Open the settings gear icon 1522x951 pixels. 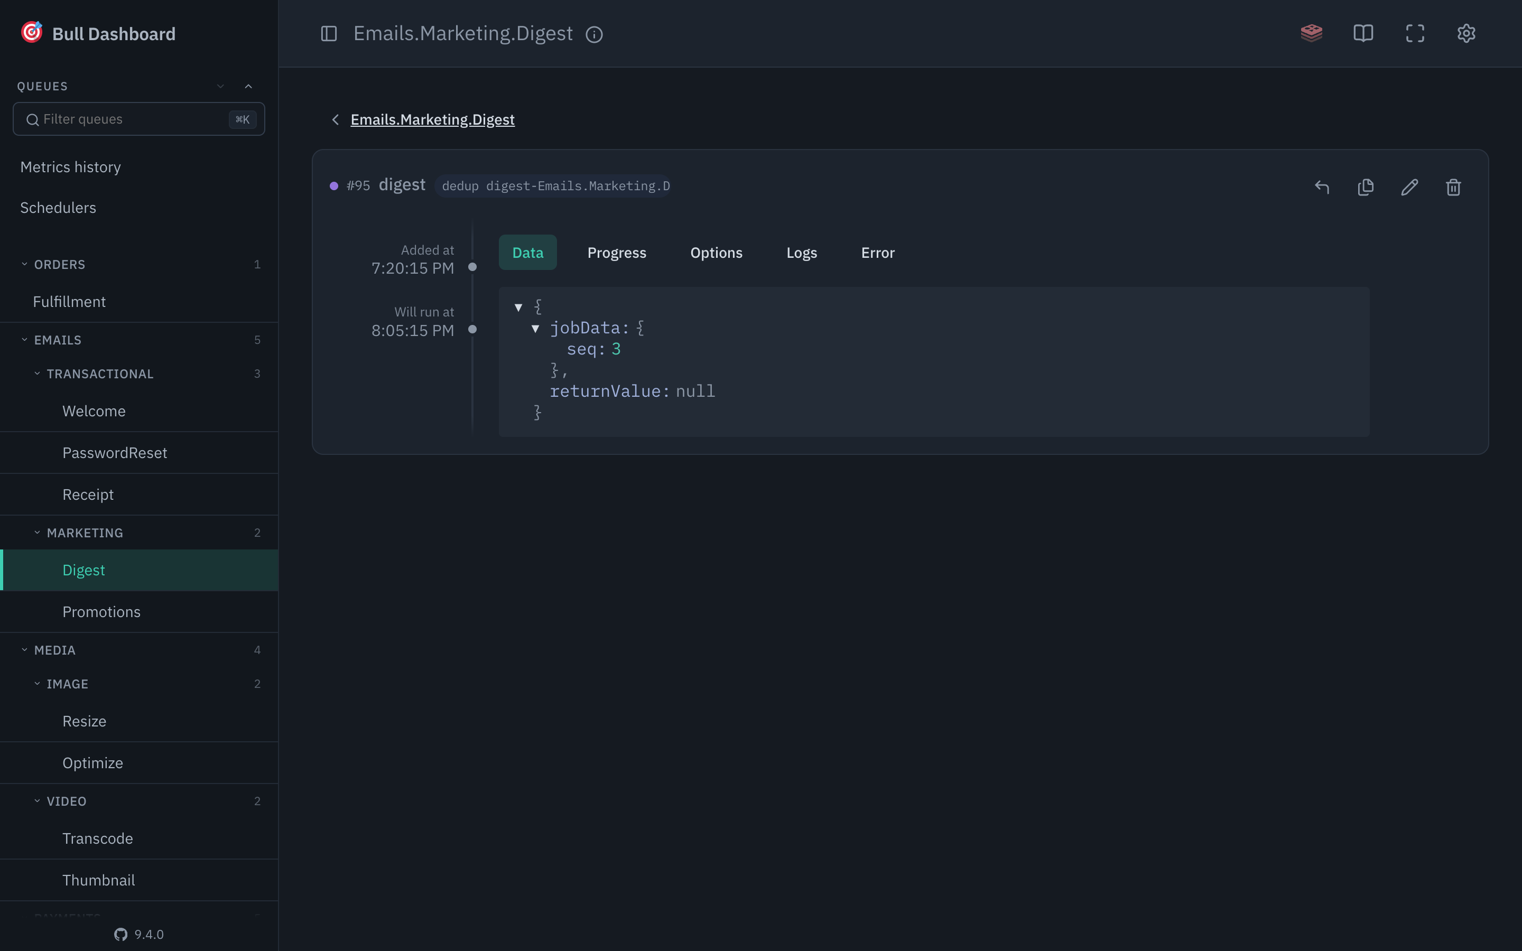pyautogui.click(x=1466, y=33)
